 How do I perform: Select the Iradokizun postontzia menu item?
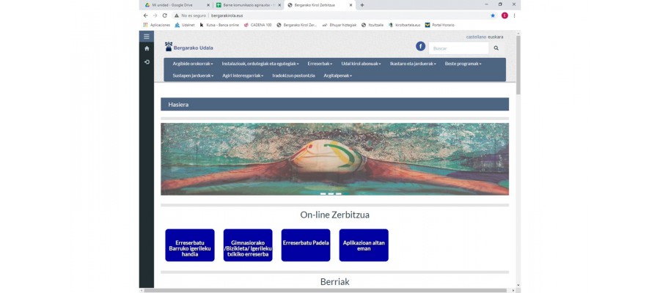pos(293,75)
